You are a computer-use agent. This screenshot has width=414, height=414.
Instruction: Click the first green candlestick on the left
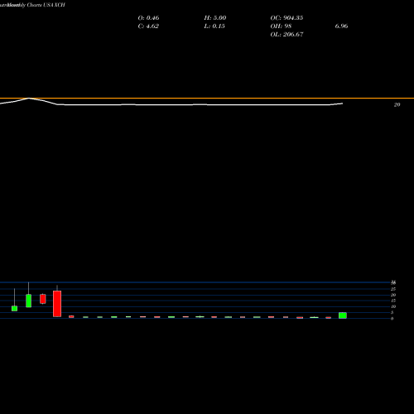(x=14, y=308)
